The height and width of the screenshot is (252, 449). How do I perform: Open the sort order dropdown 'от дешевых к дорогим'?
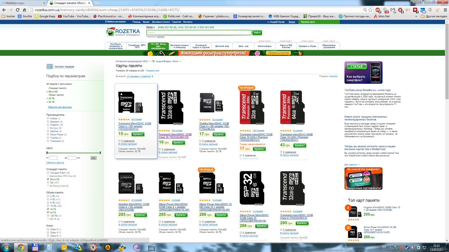pos(140,76)
